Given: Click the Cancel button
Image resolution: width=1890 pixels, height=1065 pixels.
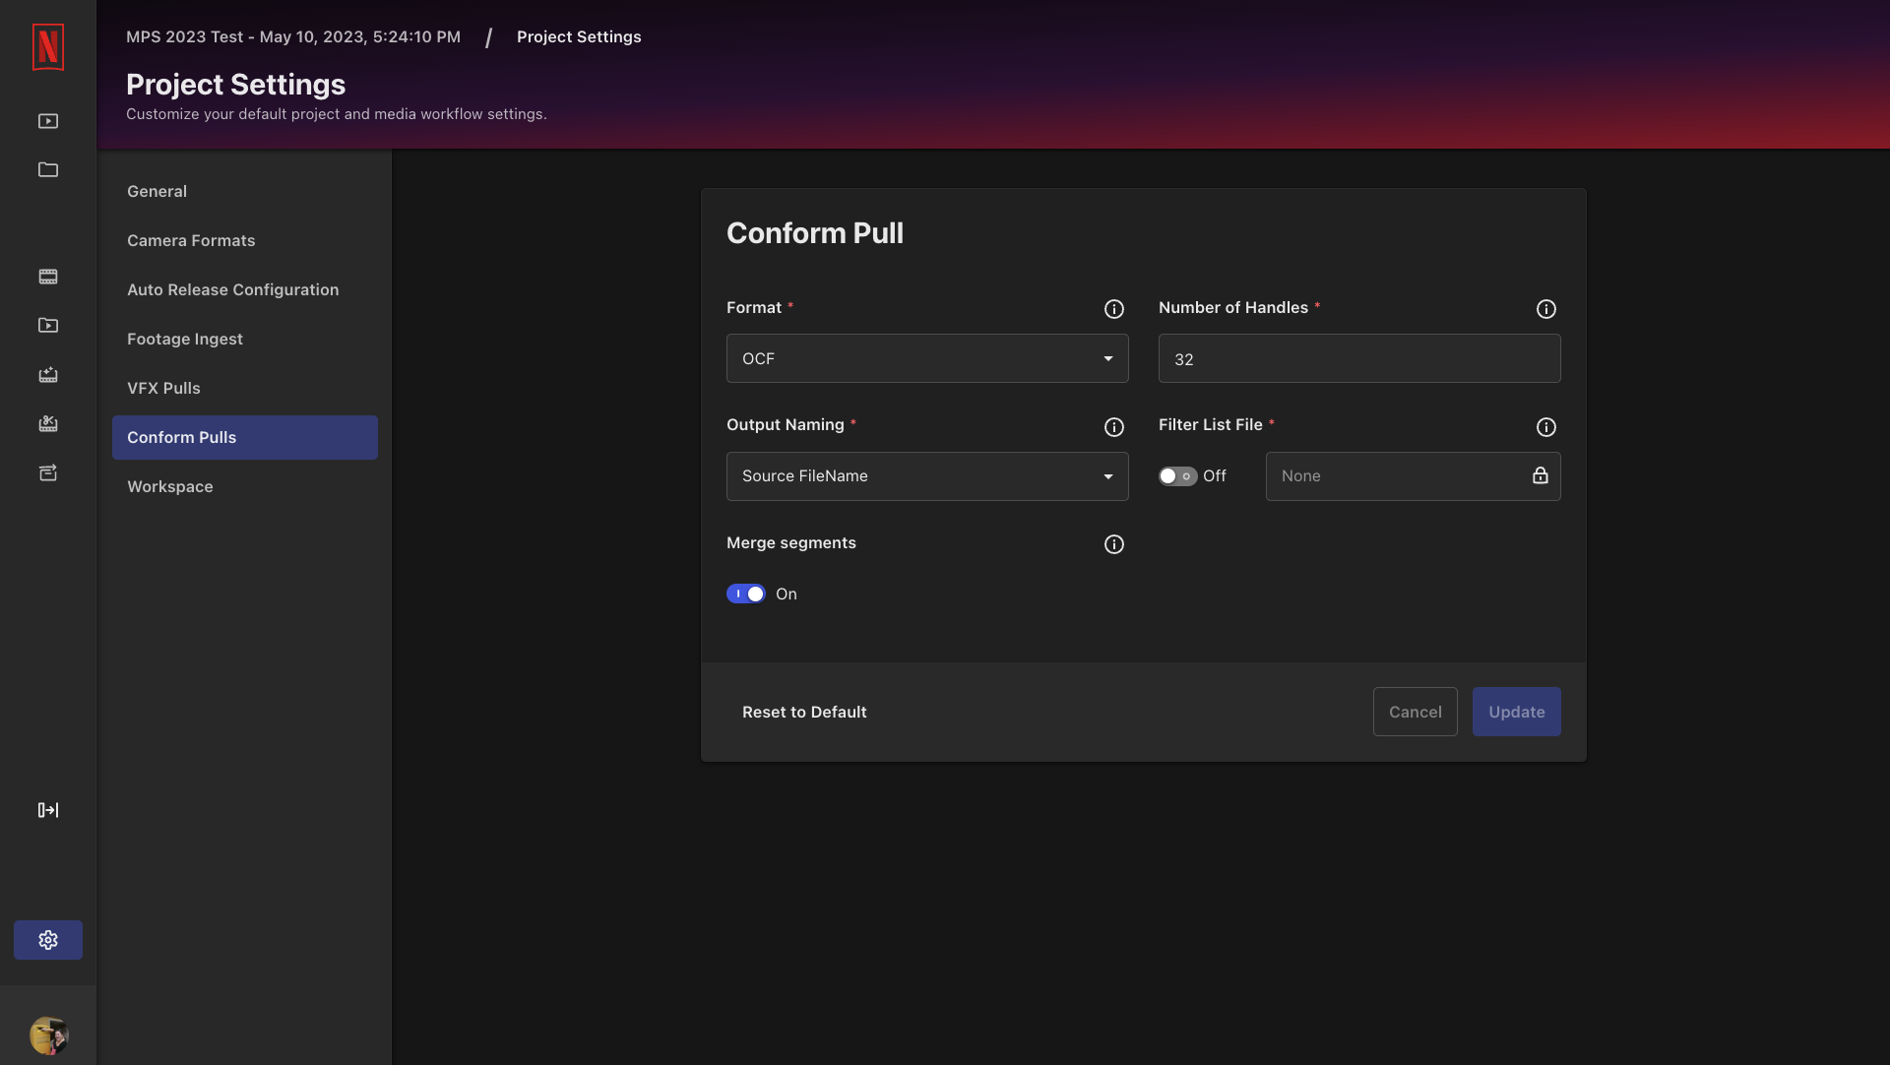Looking at the screenshot, I should tap(1416, 712).
